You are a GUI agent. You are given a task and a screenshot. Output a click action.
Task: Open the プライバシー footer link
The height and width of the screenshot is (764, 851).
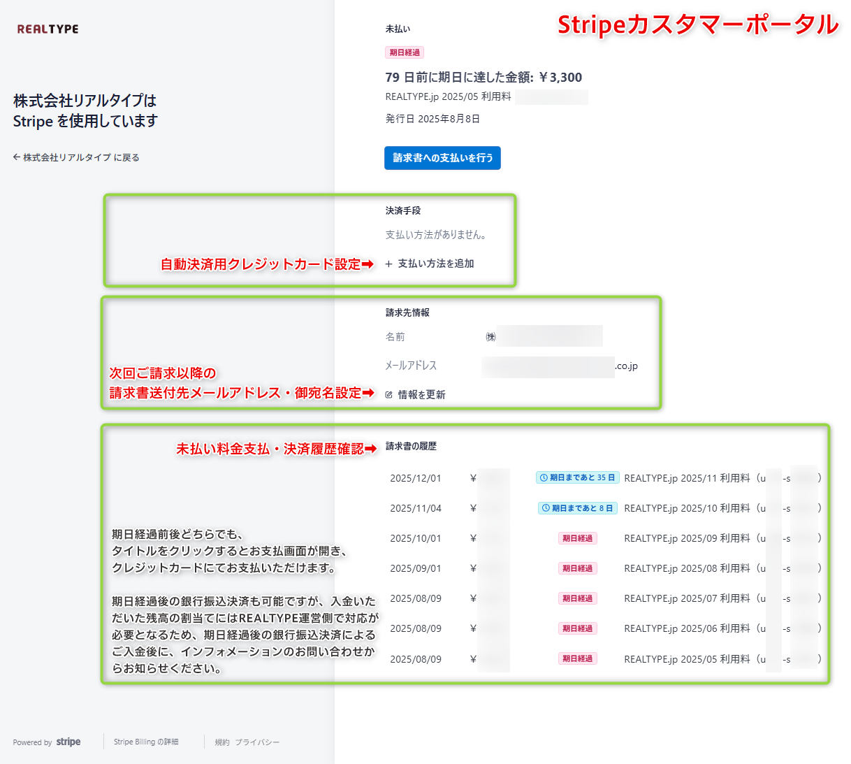click(257, 742)
